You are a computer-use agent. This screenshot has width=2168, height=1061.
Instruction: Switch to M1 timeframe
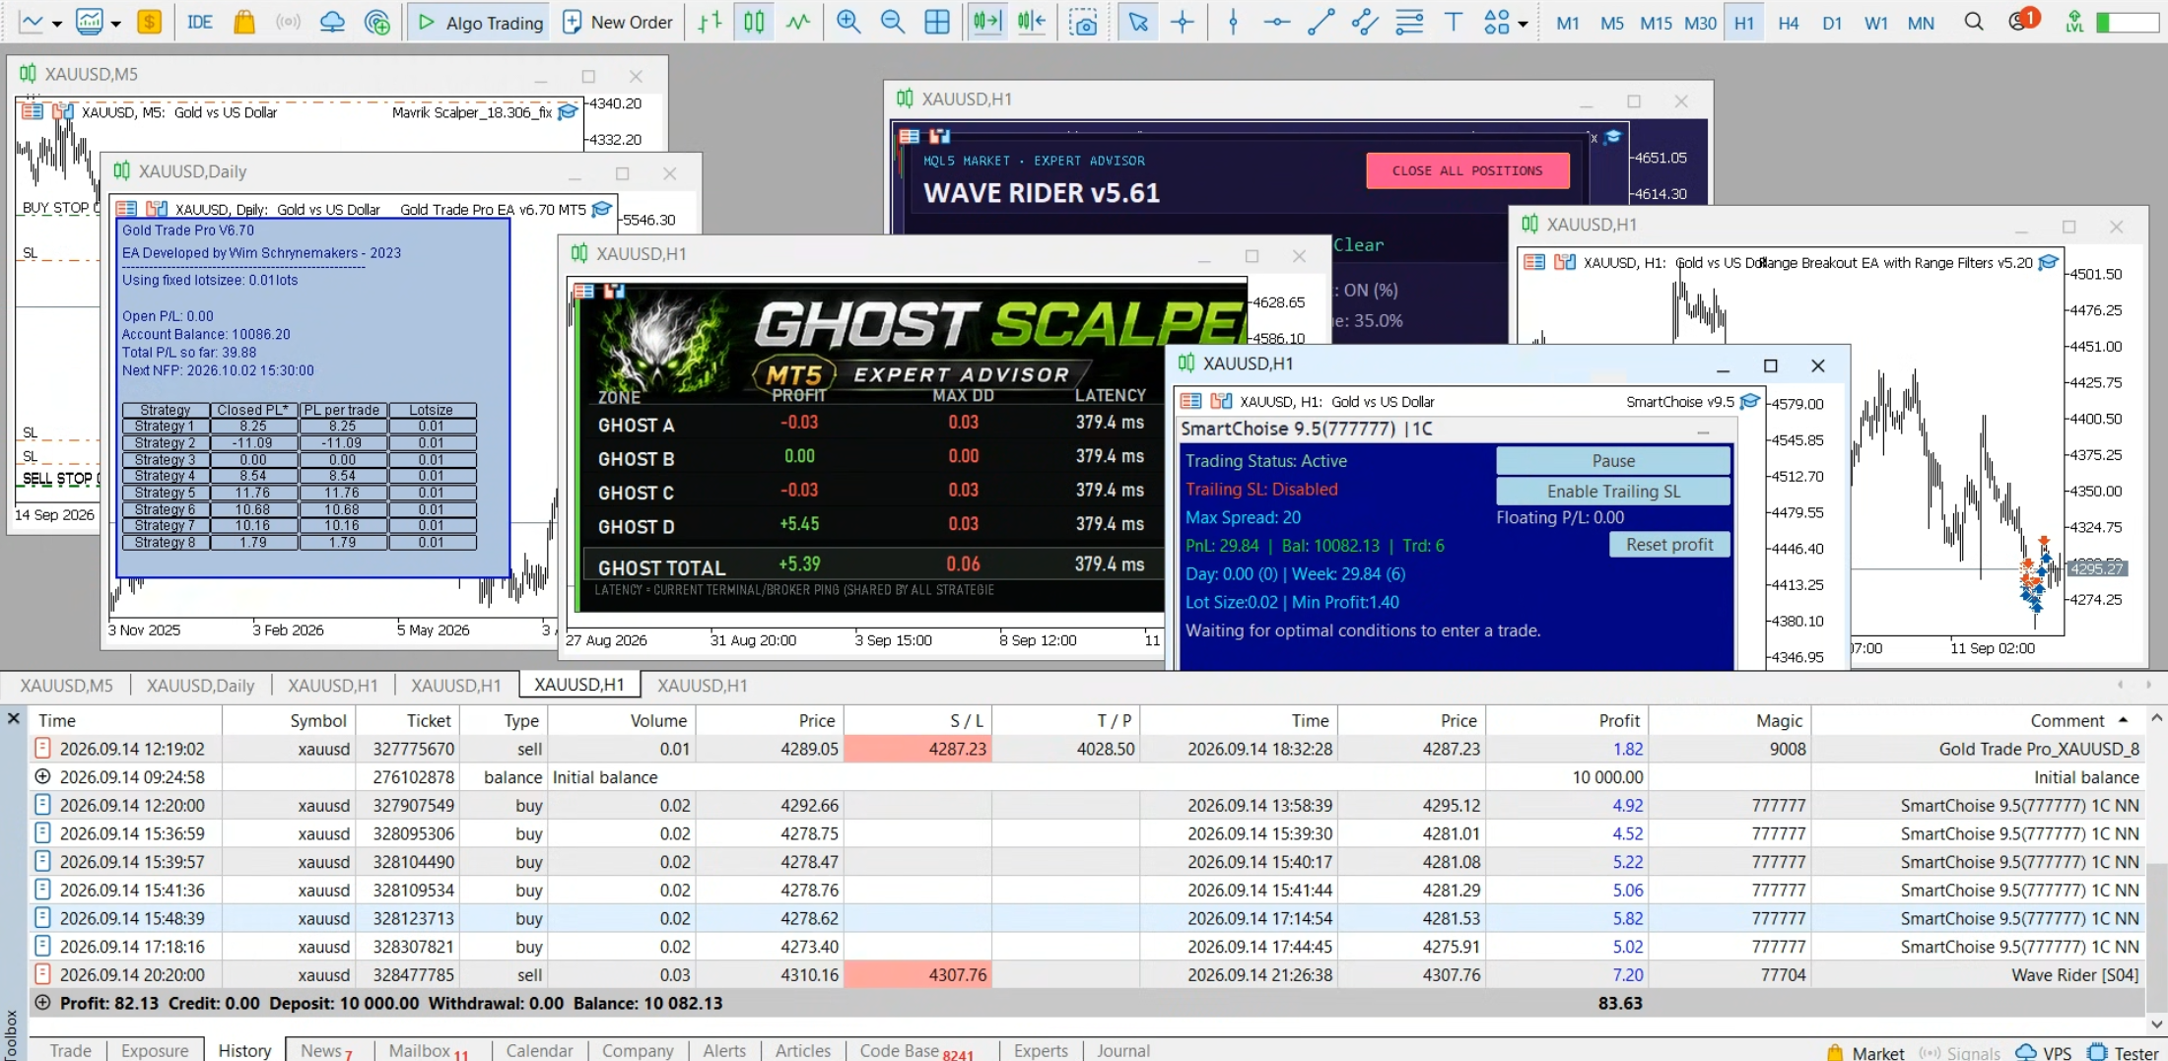(1568, 23)
